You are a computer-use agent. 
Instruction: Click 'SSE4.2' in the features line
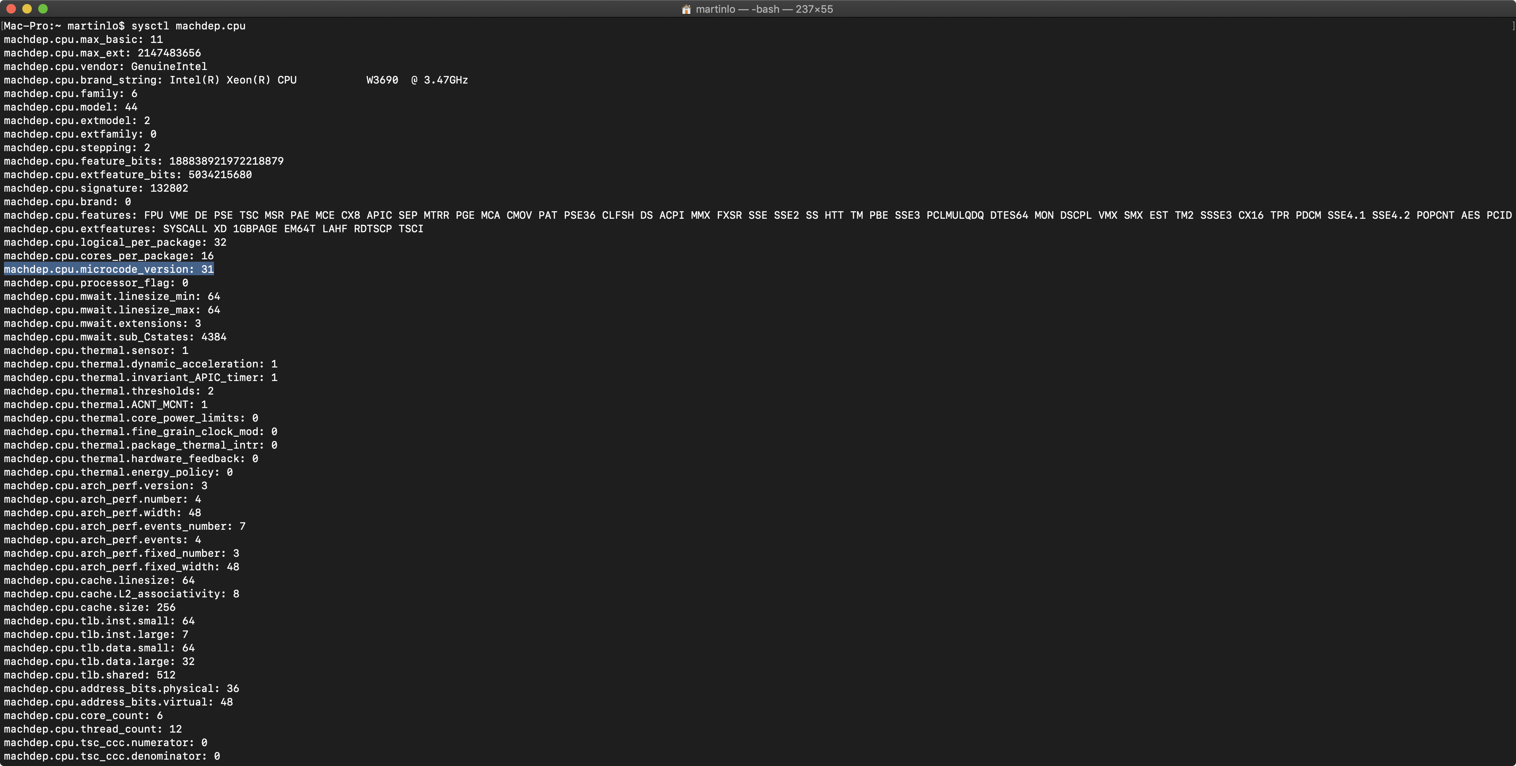(1391, 215)
